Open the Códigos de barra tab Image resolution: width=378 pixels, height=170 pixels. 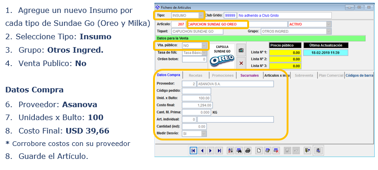coord(359,75)
